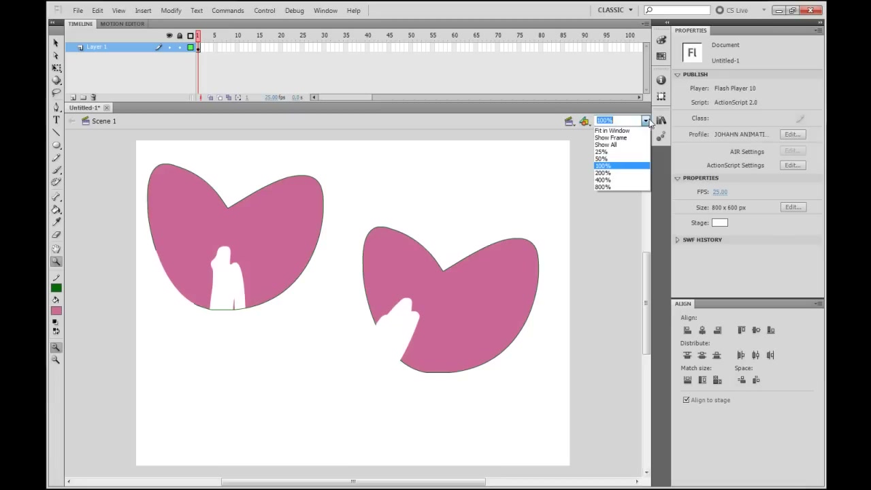Collapse the PUBLISH section
Image resolution: width=871 pixels, height=490 pixels.
tap(678, 74)
